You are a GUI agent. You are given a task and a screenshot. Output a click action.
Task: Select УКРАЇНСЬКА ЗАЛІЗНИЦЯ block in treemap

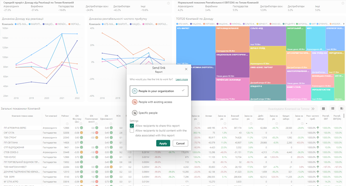(233, 89)
